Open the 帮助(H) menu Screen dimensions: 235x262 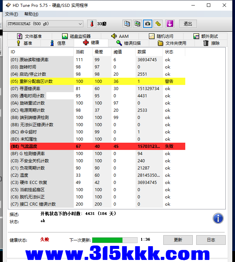pos(31,14)
